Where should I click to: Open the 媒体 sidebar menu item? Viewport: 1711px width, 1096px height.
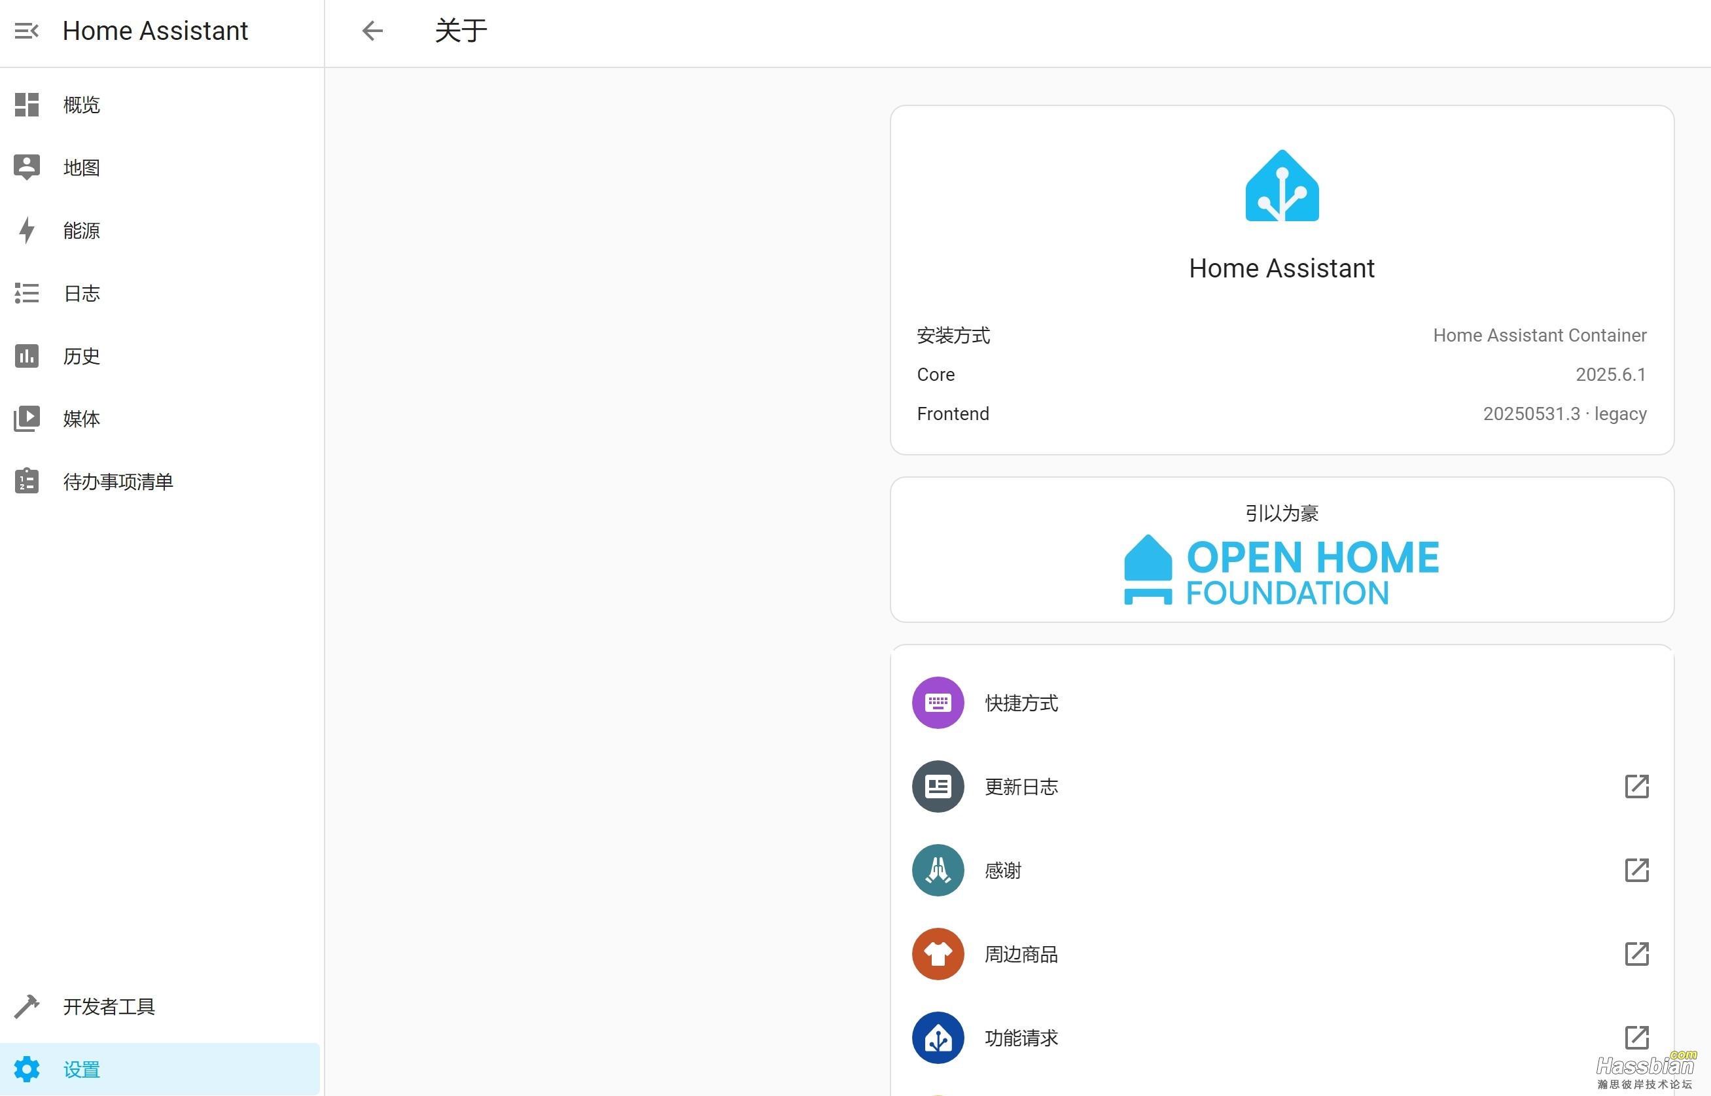point(160,419)
